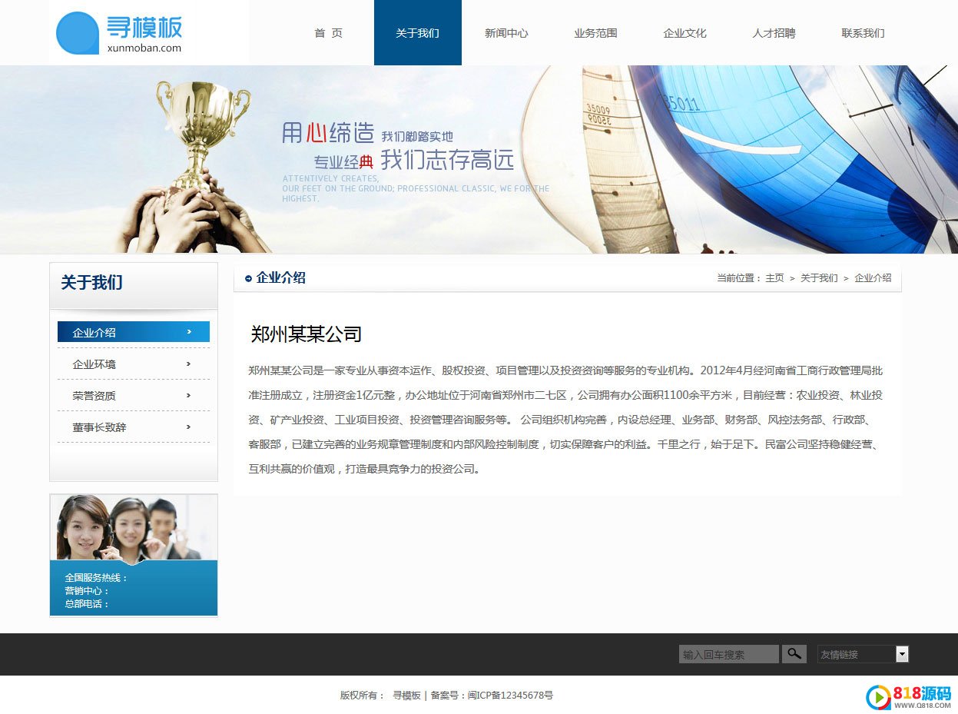Click the xunmoban.com site logo
Viewport: 958px width, 714px height.
coord(120,33)
